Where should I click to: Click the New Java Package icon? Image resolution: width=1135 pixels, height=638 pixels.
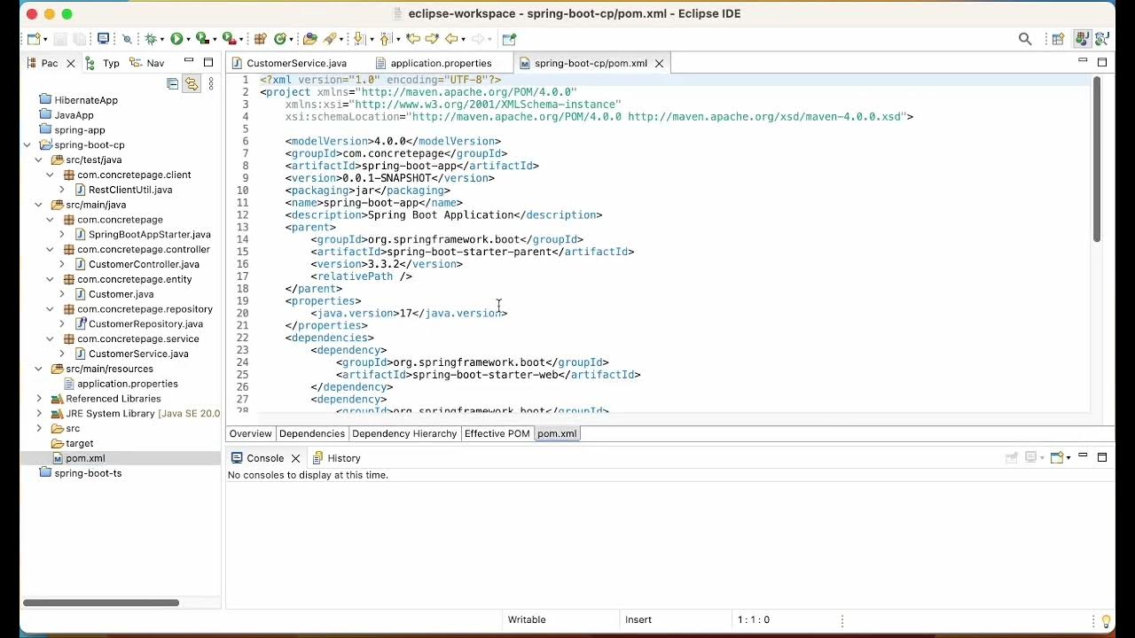(260, 39)
